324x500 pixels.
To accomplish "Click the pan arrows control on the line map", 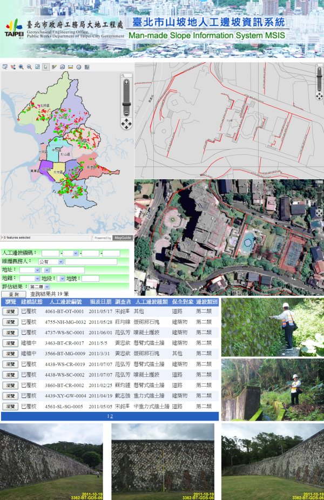I will coord(319,96).
